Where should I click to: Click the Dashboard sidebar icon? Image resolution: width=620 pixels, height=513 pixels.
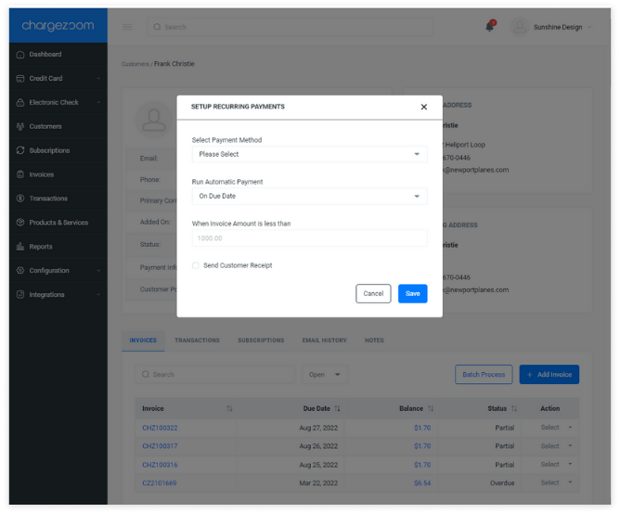pyautogui.click(x=20, y=55)
